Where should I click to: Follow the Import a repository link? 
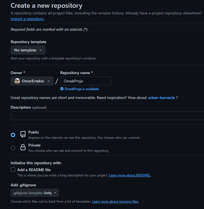(x=27, y=19)
